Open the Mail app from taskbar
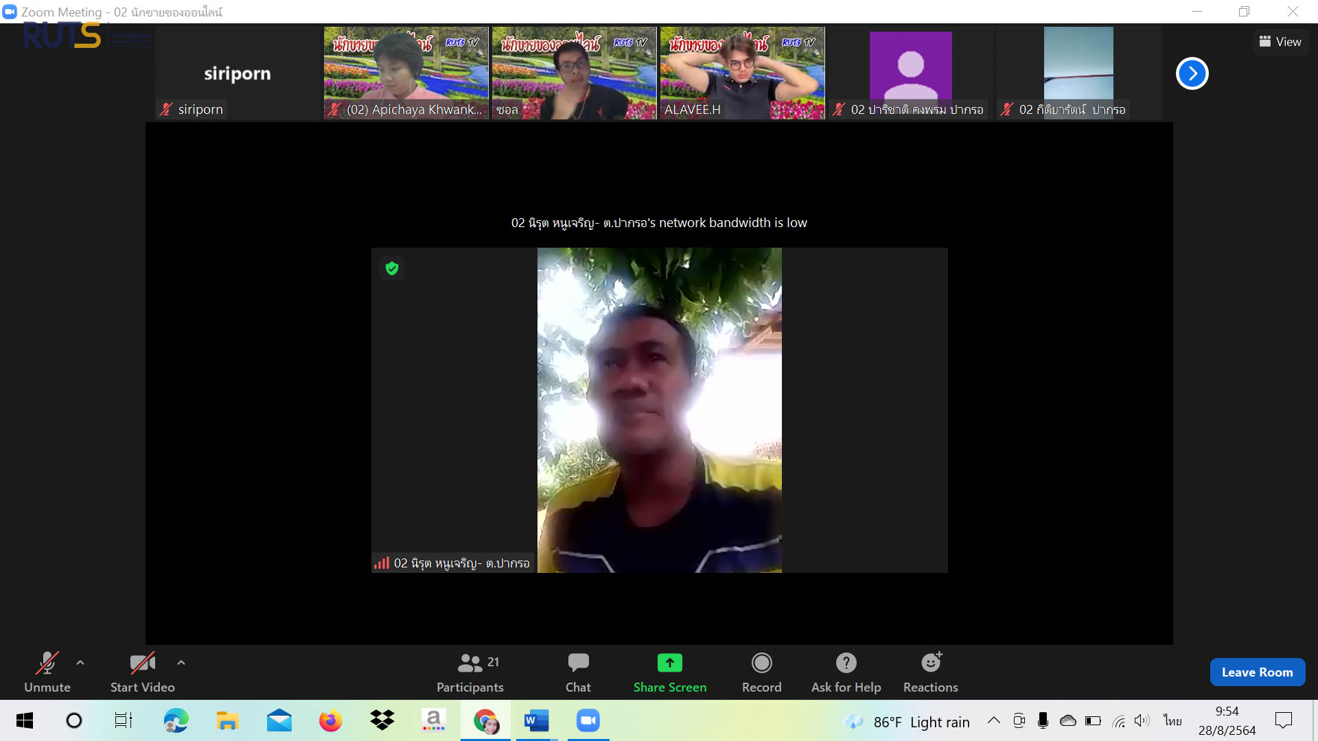The width and height of the screenshot is (1318, 741). [x=279, y=720]
